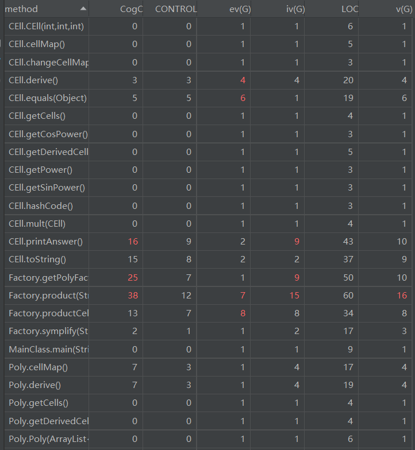
Task: Select the CEll.derive() method row
Action: 208,80
